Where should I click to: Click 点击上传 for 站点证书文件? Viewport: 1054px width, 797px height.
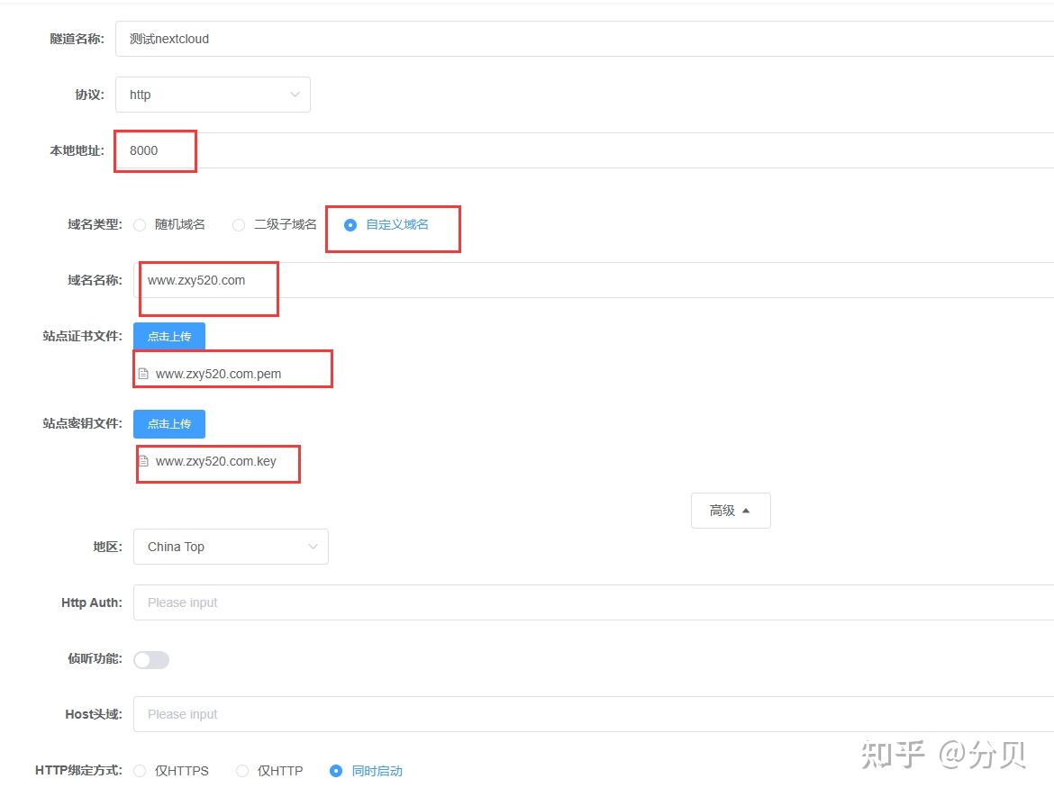coord(169,336)
